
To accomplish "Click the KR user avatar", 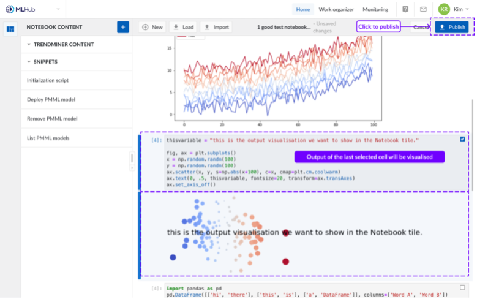I will click(x=444, y=9).
